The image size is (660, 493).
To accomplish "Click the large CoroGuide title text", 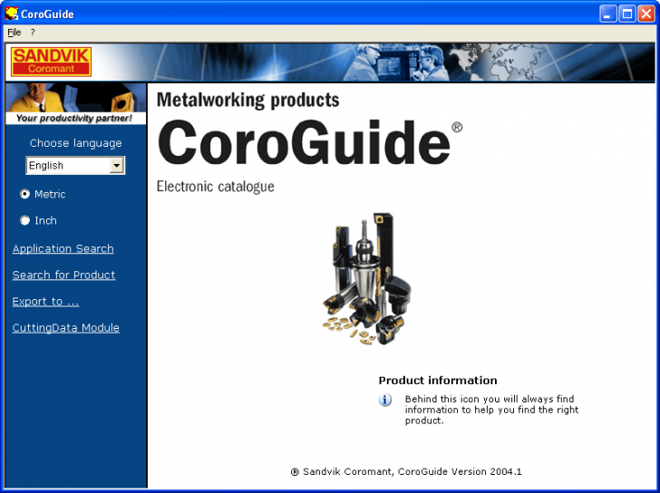I will tap(304, 143).
